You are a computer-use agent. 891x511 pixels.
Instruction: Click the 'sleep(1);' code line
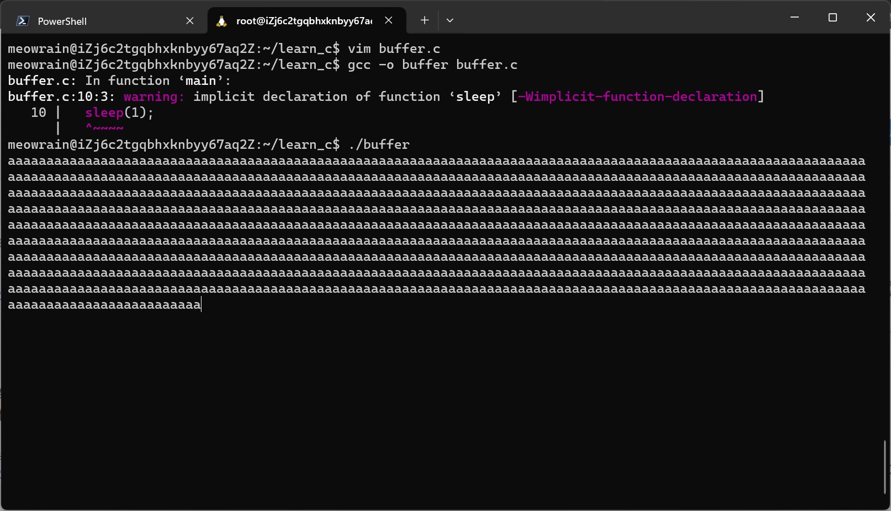tap(119, 112)
